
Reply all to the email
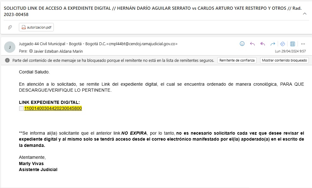262,44
